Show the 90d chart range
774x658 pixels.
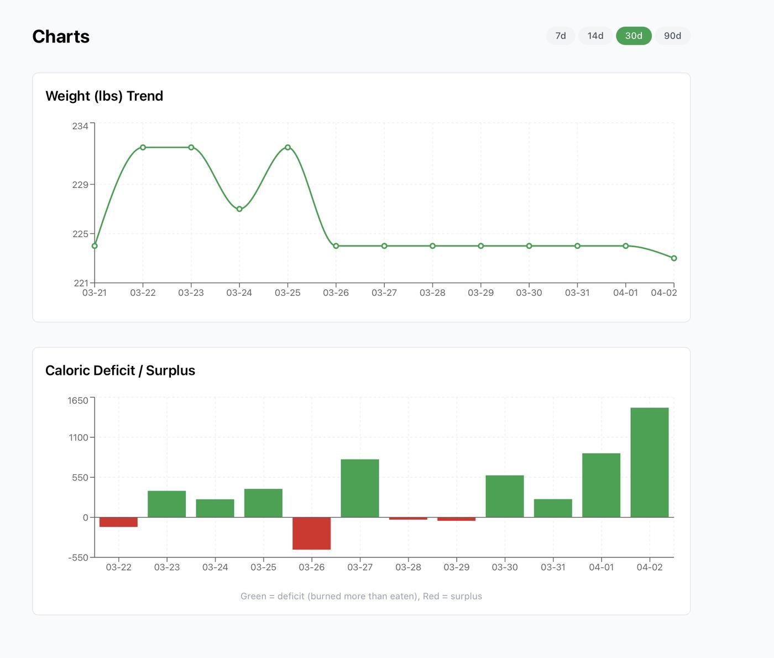point(672,36)
